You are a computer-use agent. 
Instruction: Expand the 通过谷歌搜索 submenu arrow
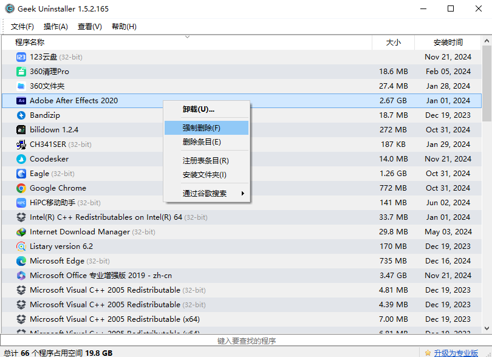click(244, 194)
